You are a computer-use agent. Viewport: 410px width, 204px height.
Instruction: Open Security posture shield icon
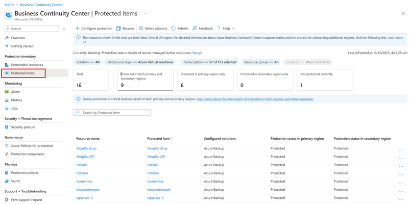pyautogui.click(x=7, y=127)
